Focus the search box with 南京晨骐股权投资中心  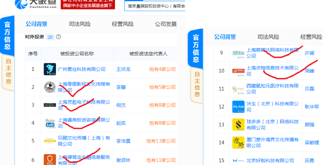[155, 6]
